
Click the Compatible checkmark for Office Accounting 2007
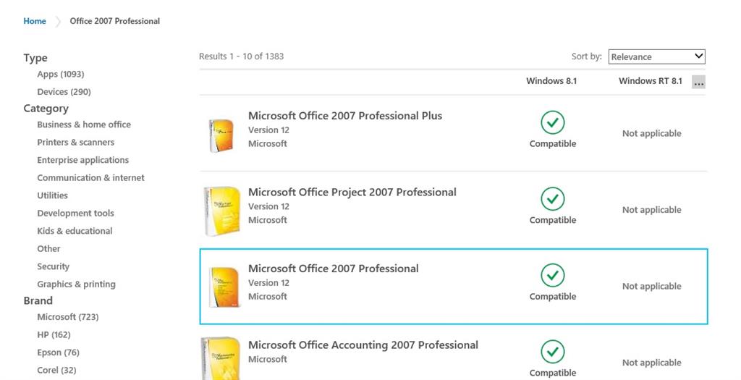(x=552, y=352)
